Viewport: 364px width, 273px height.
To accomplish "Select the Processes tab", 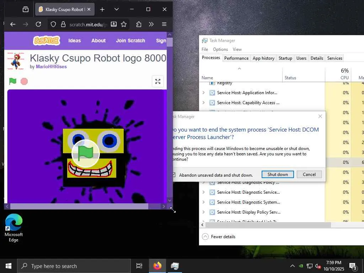I will (x=211, y=58).
